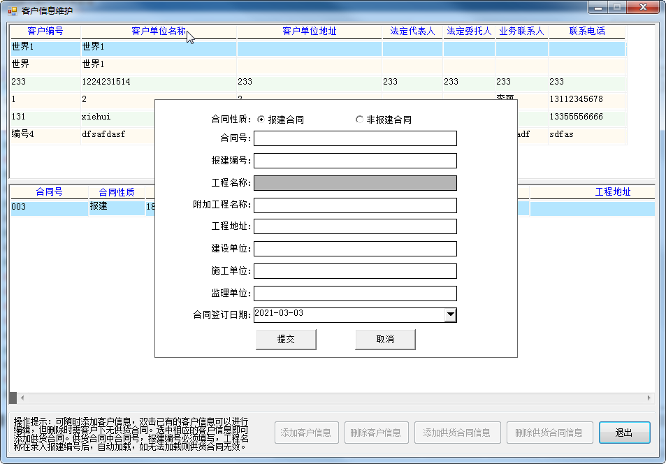Open the 合同签订日期 date dropdown arrow
This screenshot has width=666, height=464.
click(450, 315)
